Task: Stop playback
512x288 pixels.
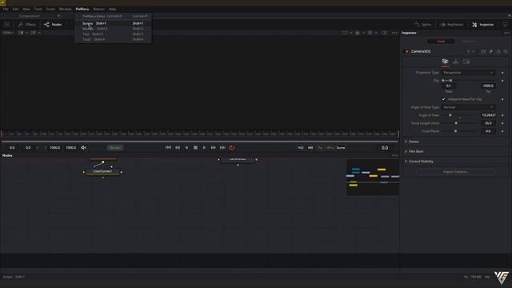Action: coord(195,147)
